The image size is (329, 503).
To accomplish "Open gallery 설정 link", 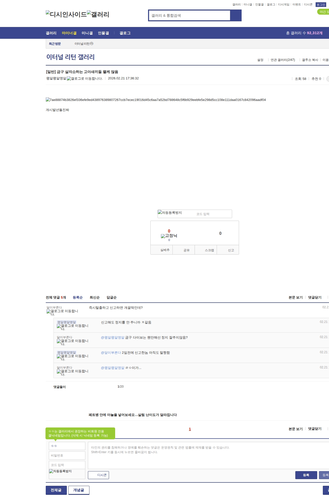I will pyautogui.click(x=260, y=60).
